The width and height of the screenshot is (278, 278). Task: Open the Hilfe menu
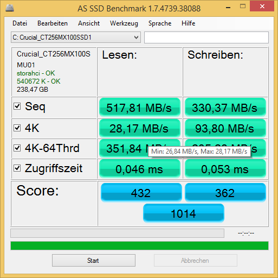189,23
